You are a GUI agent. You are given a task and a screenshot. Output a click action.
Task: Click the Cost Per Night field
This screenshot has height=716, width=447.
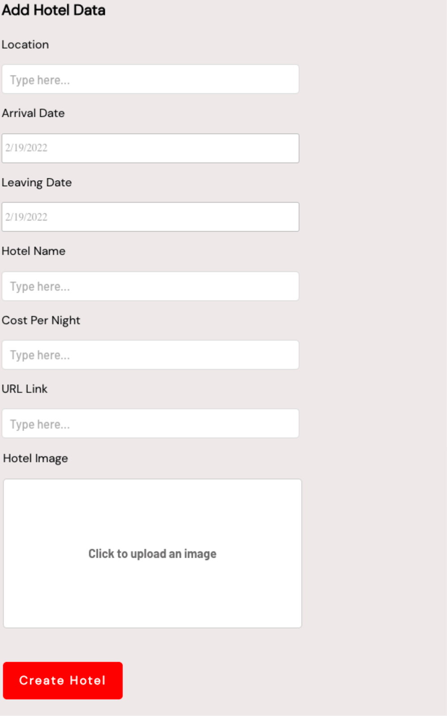(151, 355)
